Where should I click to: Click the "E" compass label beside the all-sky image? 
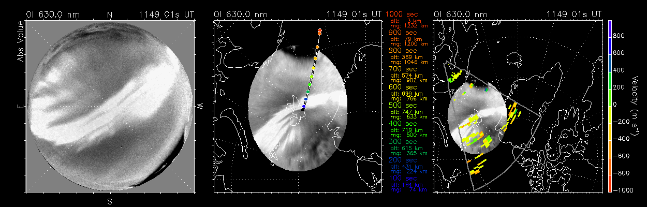21,106
